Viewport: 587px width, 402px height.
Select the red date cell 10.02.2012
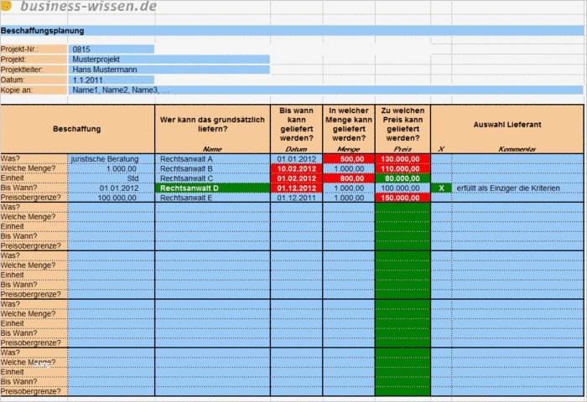(x=297, y=168)
